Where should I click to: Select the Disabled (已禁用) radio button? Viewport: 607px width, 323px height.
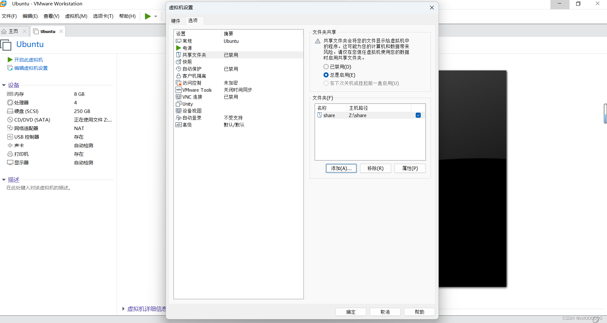point(326,67)
